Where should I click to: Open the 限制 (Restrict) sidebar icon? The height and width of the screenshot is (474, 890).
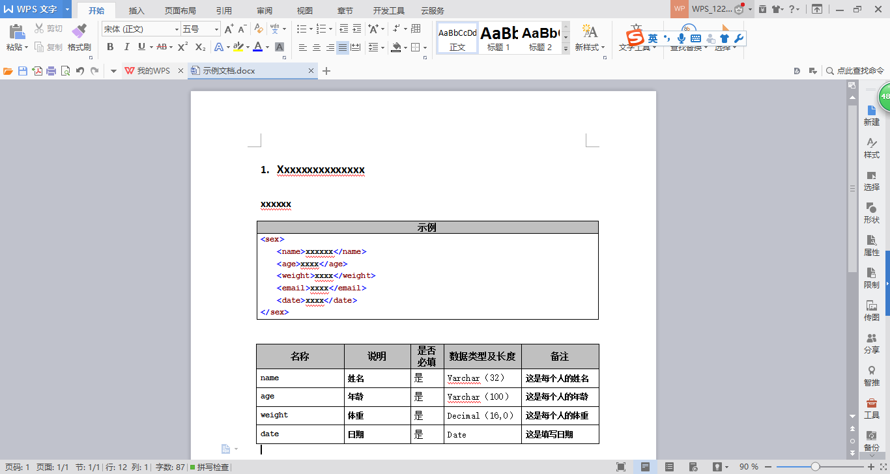click(x=872, y=279)
